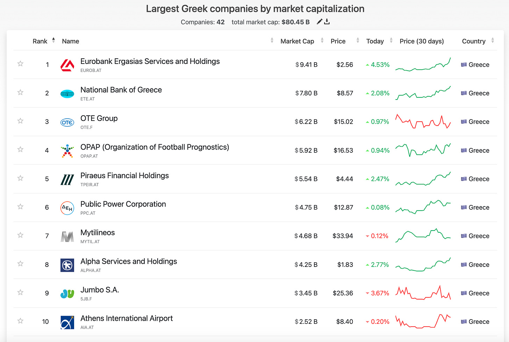Click the OPAP colorful star logo
Viewport: 509px width, 342px height.
click(x=67, y=151)
